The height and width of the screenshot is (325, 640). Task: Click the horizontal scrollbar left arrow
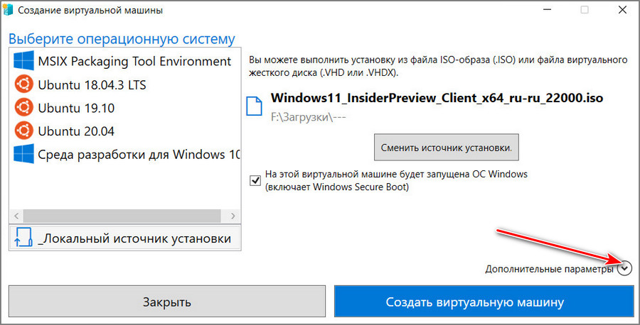[16, 216]
